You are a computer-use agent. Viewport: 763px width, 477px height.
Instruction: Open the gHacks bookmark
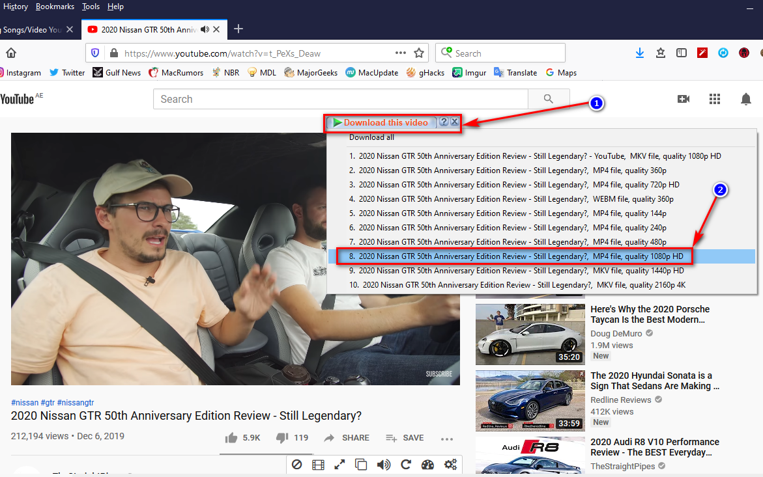click(x=425, y=73)
